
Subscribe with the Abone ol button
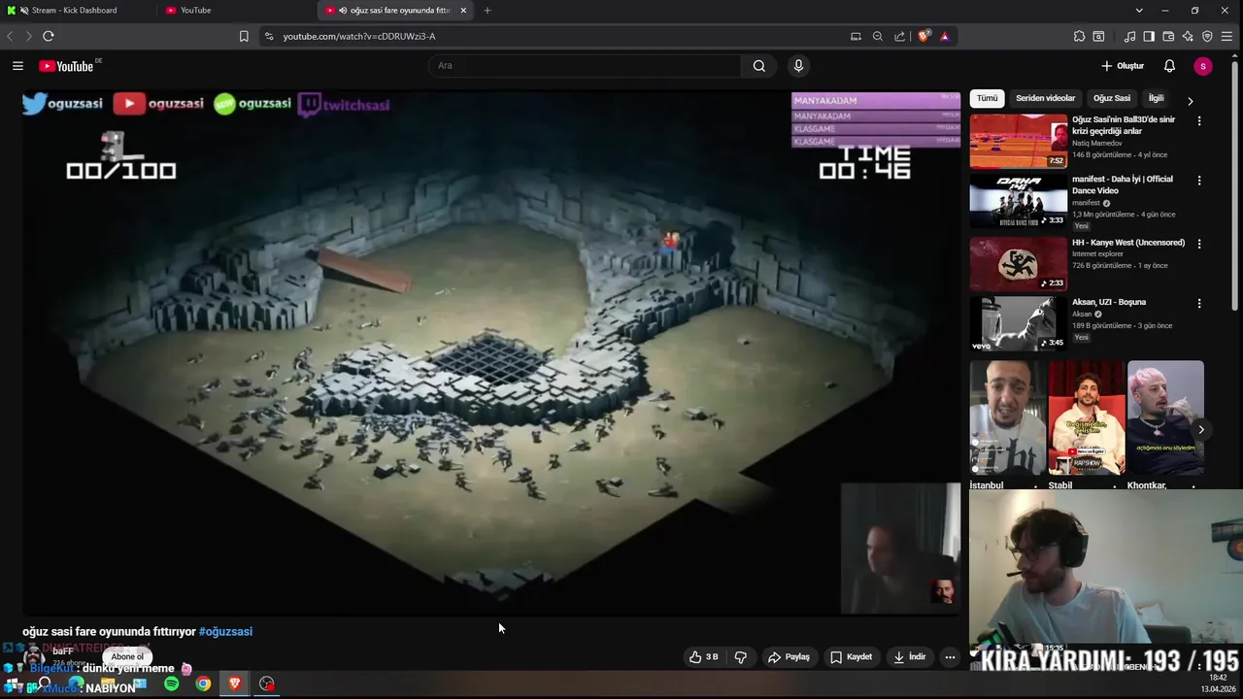[x=127, y=656]
